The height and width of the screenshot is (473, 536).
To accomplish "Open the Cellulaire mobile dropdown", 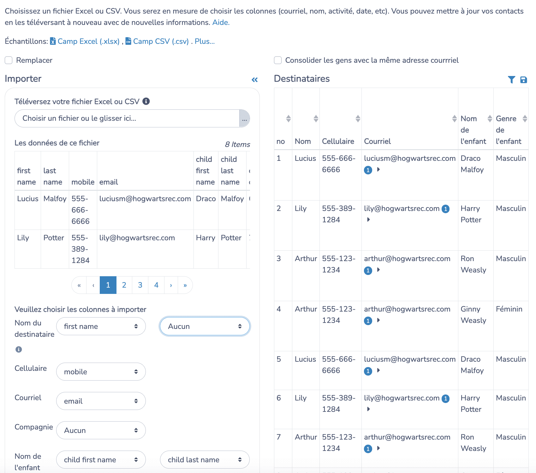I will 101,372.
